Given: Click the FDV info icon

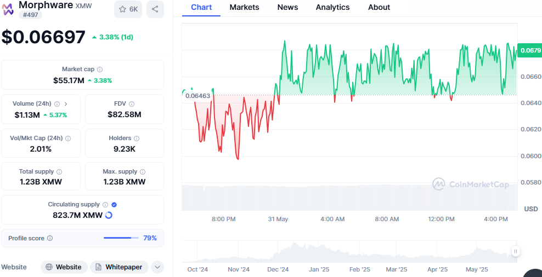Looking at the screenshot, I should [132, 103].
